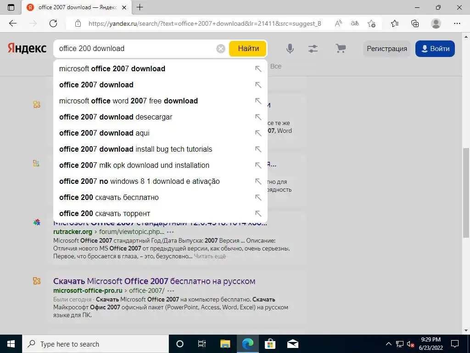
Task: Open Mail app from taskbar
Action: [x=292, y=344]
